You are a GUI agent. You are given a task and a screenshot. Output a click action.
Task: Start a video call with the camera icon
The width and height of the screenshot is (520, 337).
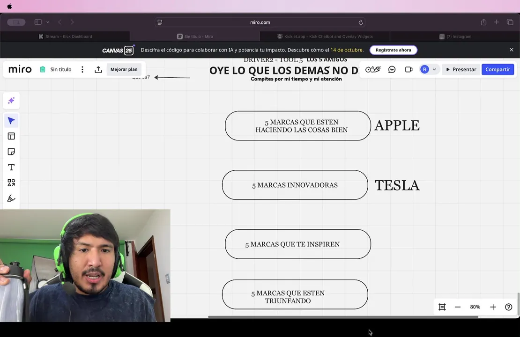409,69
